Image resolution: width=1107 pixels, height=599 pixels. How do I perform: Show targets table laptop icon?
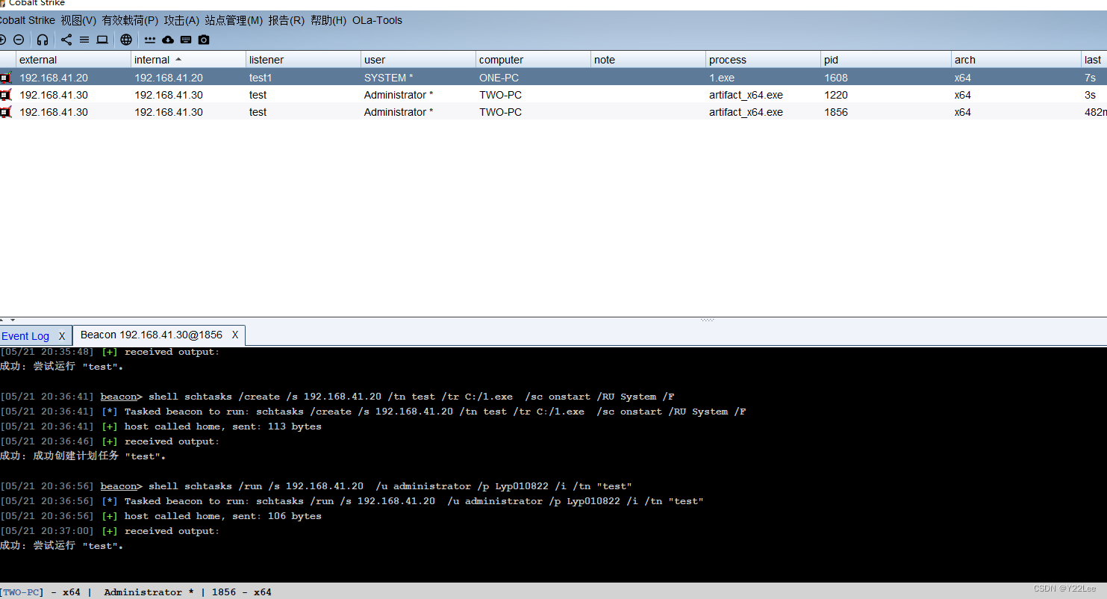pos(102,40)
